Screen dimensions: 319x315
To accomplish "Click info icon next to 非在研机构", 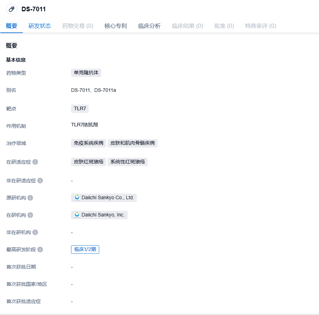I will click(35, 232).
